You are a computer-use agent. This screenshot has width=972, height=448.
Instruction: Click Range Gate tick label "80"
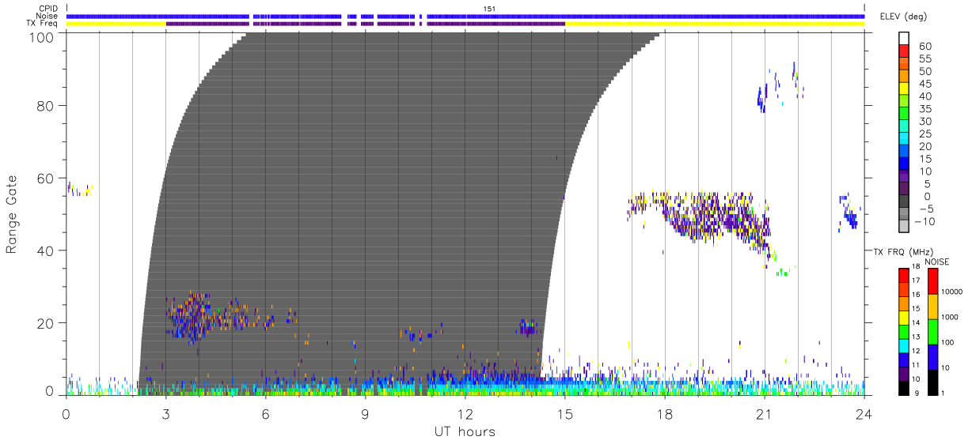(x=46, y=105)
